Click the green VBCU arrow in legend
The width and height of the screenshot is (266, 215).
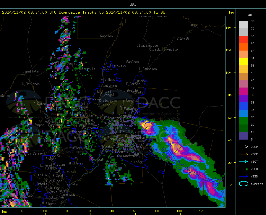tap(244, 169)
